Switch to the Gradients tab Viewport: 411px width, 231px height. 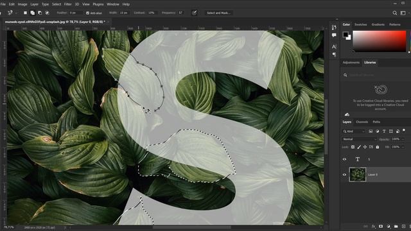(x=378, y=24)
